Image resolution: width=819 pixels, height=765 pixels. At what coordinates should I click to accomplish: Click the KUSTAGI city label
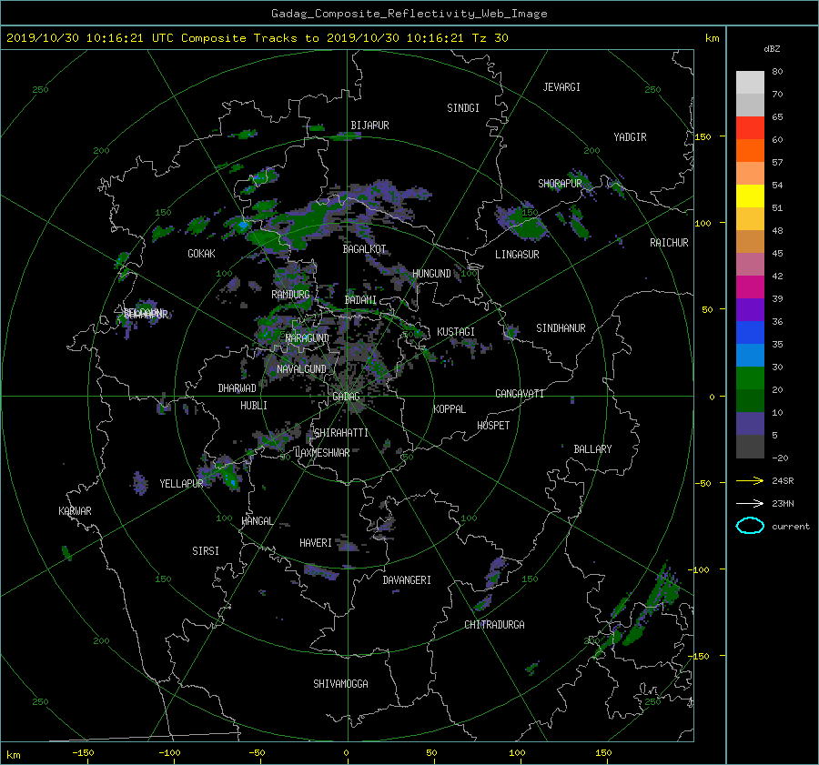[x=456, y=332]
